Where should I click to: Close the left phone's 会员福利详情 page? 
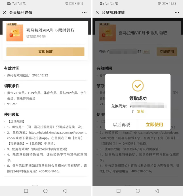click(x=5, y=12)
